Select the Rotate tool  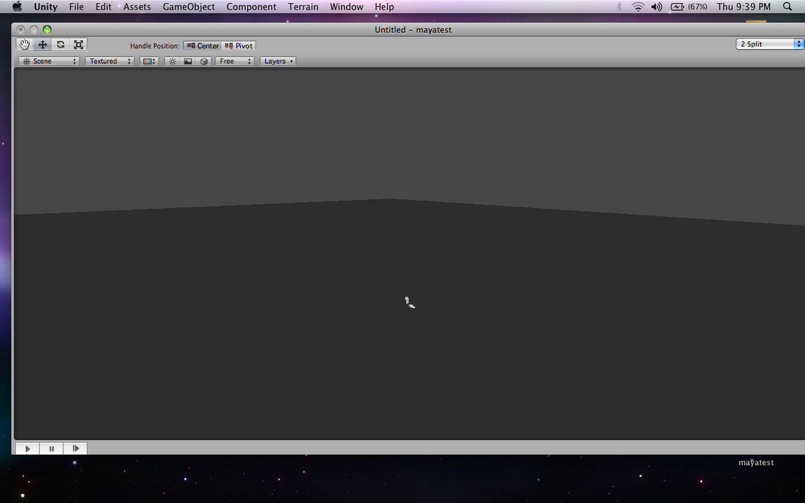point(60,44)
